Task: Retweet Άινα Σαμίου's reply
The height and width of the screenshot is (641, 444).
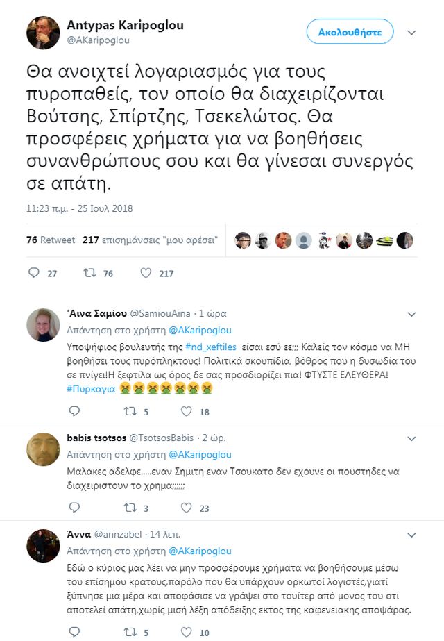Action: tap(129, 411)
